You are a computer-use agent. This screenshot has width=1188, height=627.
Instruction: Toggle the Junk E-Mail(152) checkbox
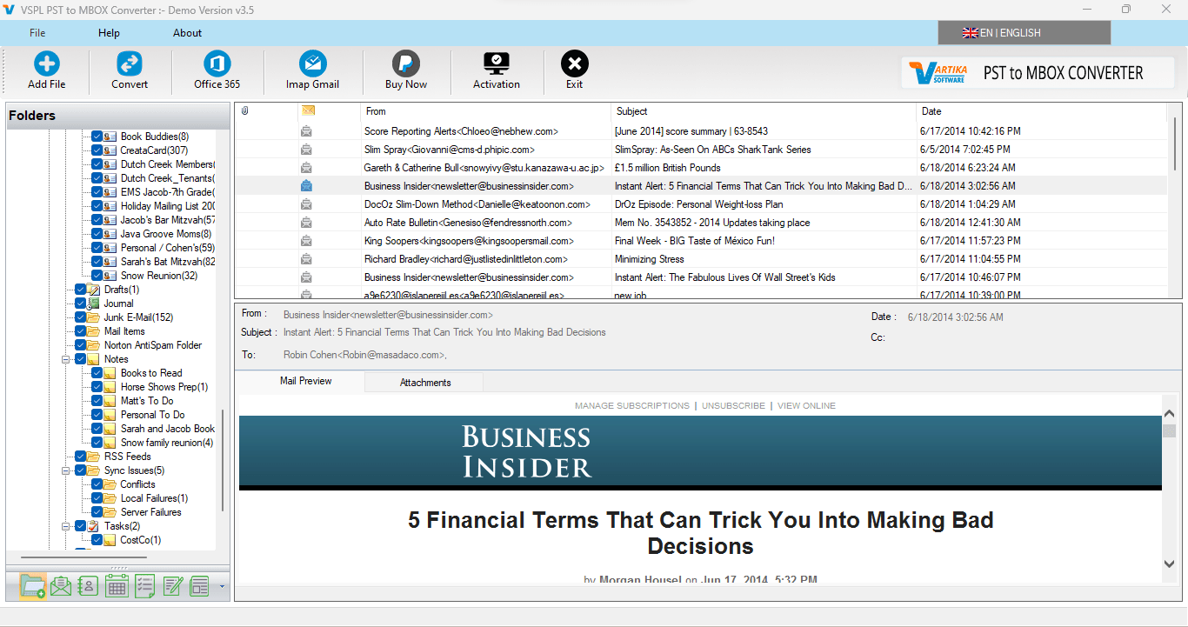pyautogui.click(x=81, y=317)
